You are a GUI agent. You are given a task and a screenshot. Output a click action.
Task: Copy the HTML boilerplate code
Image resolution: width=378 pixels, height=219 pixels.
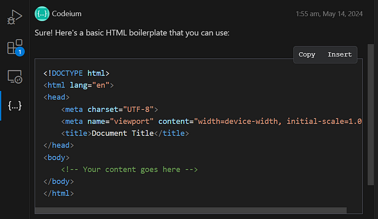tap(307, 54)
